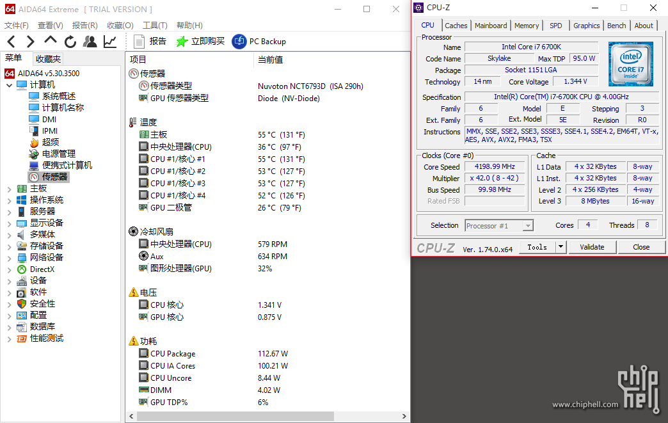Refresh the AIDA64 sensor readings
Screen dimensions: 668x423
point(70,42)
